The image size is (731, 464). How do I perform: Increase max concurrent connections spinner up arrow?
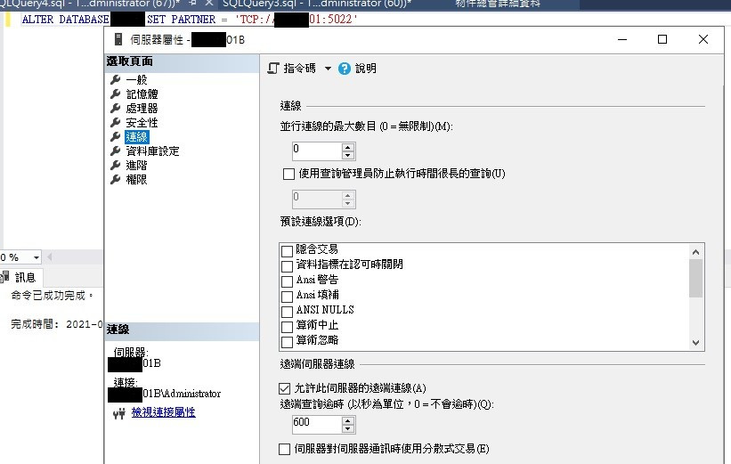pos(348,147)
